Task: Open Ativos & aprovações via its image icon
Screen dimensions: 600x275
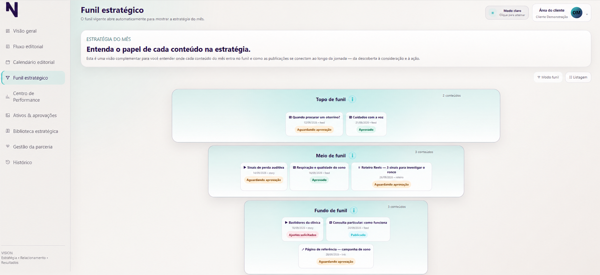Action: tap(8, 115)
